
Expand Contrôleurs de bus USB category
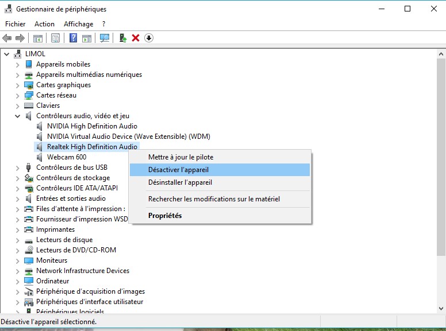(18, 168)
